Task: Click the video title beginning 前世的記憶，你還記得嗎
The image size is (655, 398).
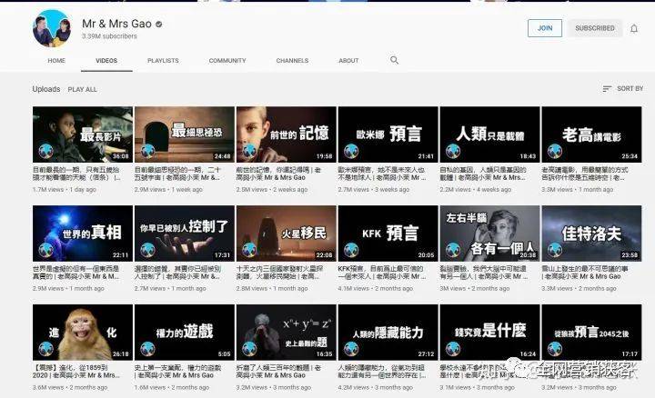Action: pos(279,174)
